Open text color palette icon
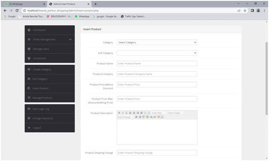Image resolution: width=269 pixels, height=161 pixels. (x=158, y=117)
